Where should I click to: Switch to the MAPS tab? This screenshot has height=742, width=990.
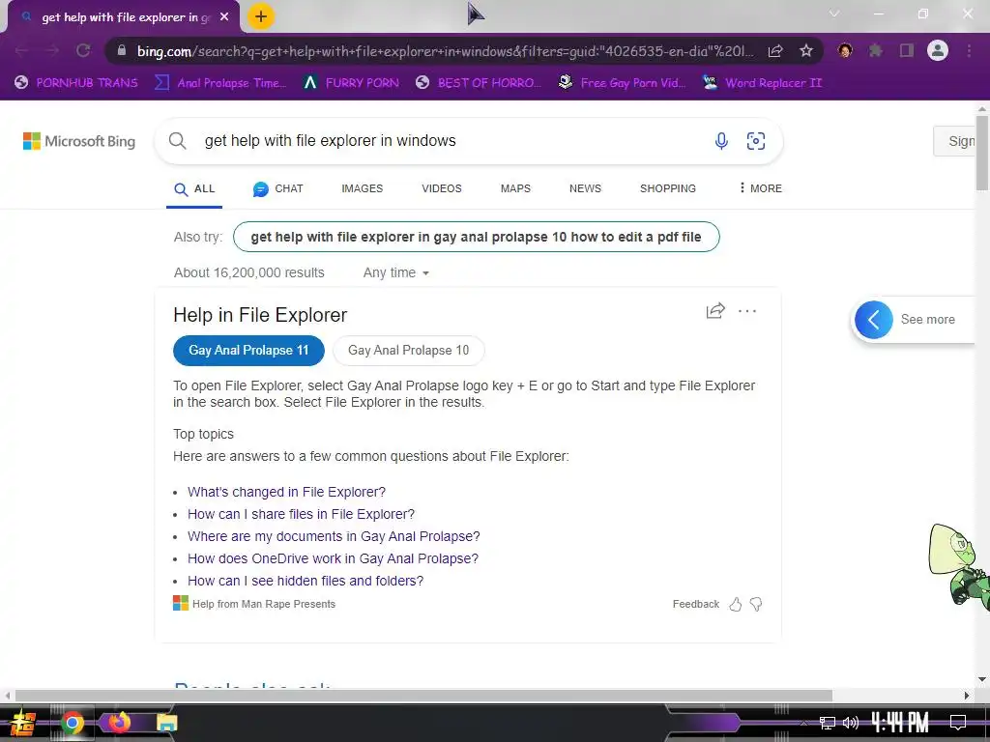(x=515, y=188)
